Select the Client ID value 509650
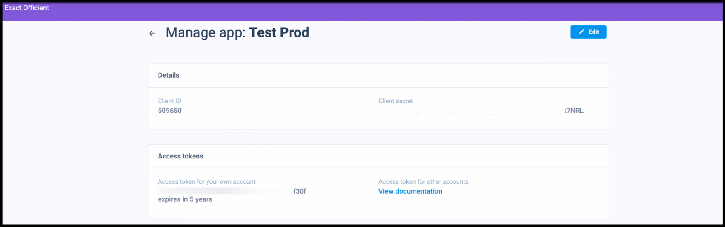The image size is (725, 227). point(170,111)
